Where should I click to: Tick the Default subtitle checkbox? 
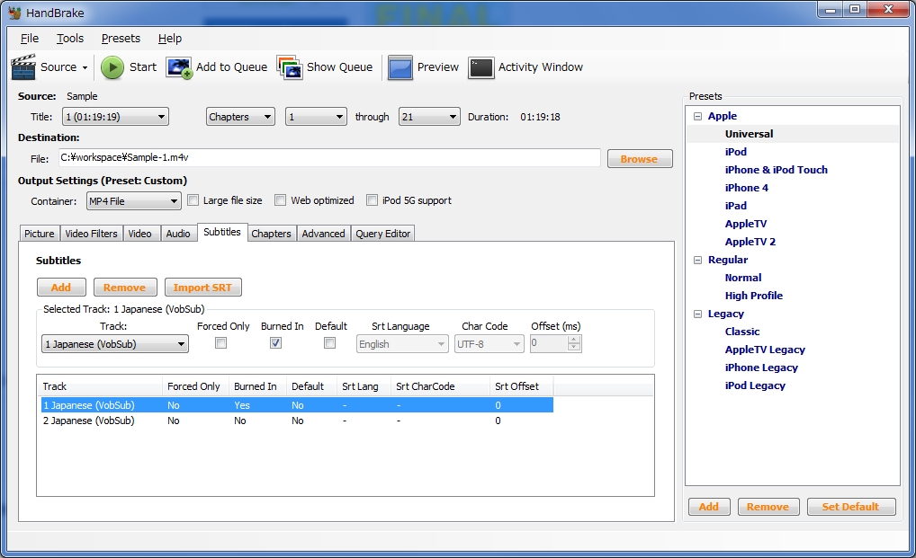[329, 343]
